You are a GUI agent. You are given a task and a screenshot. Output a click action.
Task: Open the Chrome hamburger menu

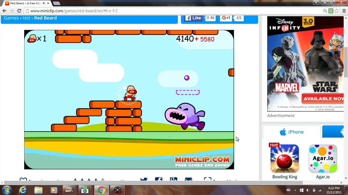344,11
